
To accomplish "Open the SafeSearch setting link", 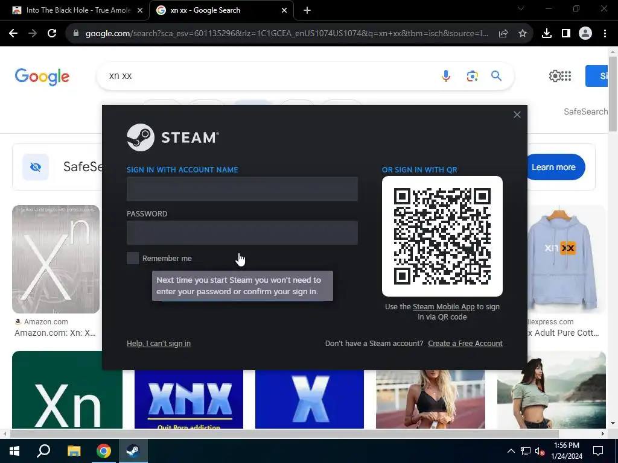I will [x=585, y=112].
